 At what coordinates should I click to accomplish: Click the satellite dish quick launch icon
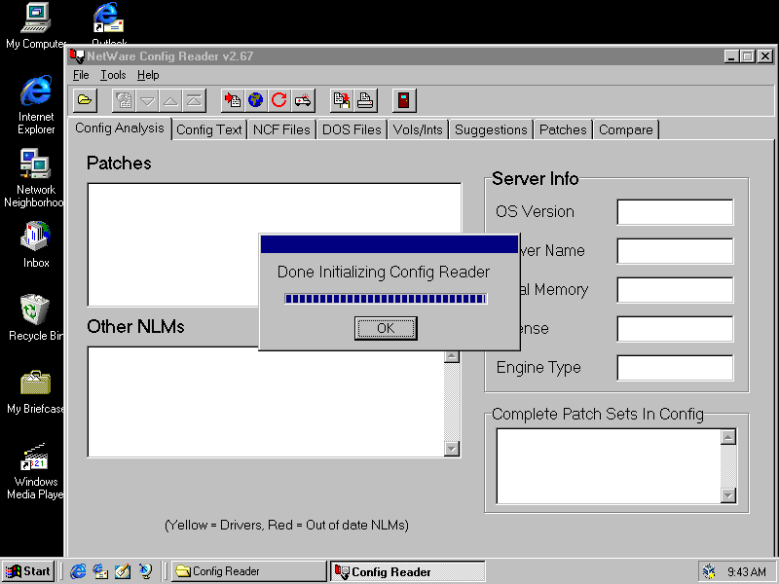coord(145,571)
